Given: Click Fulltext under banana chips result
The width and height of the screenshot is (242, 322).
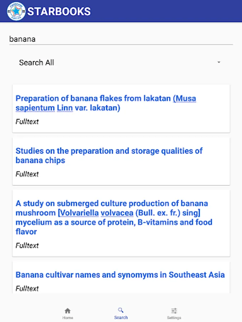Looking at the screenshot, I should tap(27, 174).
